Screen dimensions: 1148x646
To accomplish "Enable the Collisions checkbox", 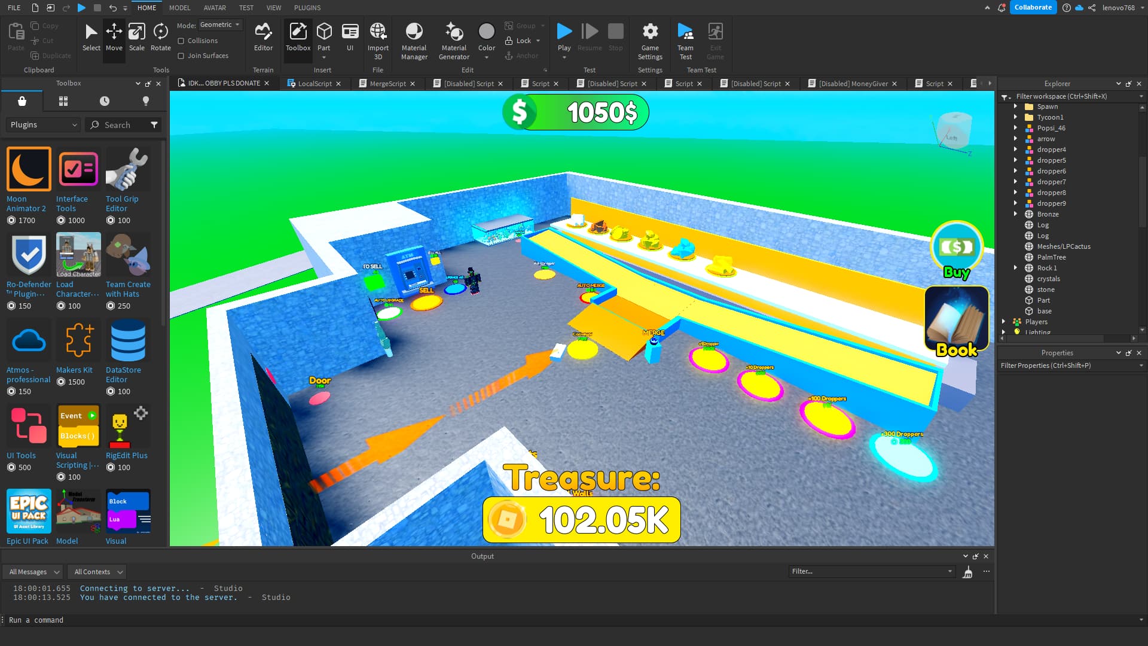I will tap(181, 41).
